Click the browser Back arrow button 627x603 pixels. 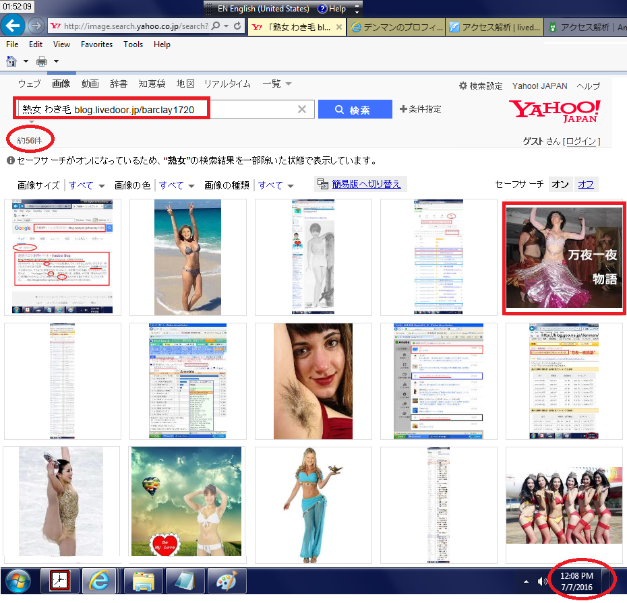tap(12, 26)
